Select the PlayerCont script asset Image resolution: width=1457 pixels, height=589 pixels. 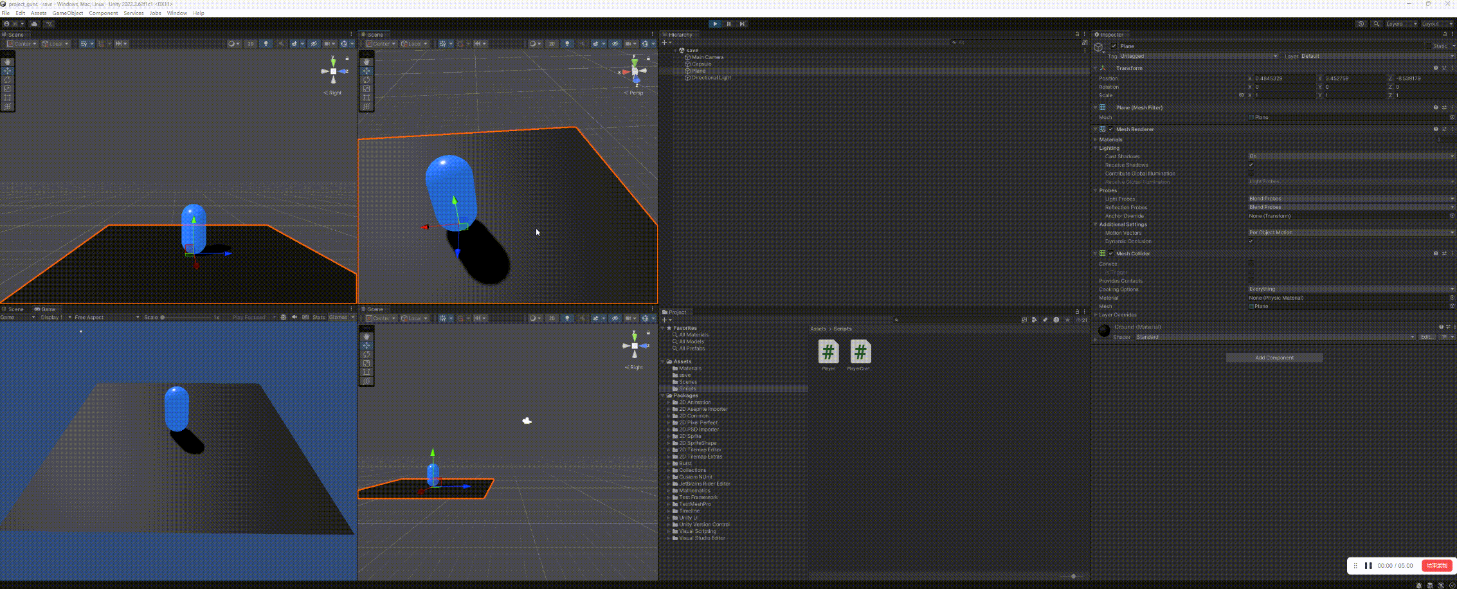pyautogui.click(x=860, y=352)
